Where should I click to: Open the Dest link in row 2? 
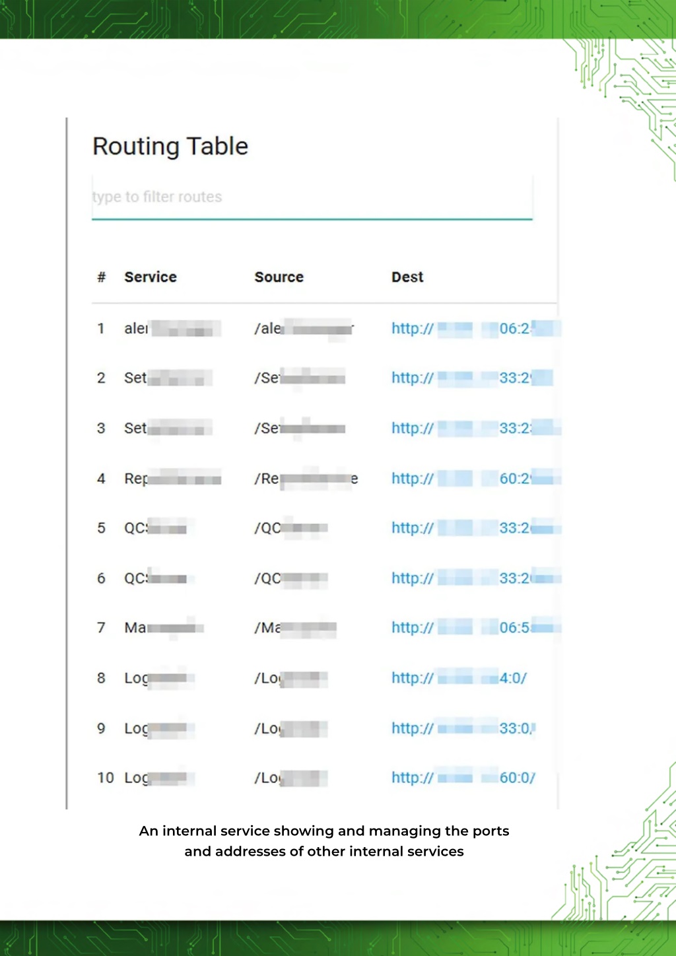[472, 378]
